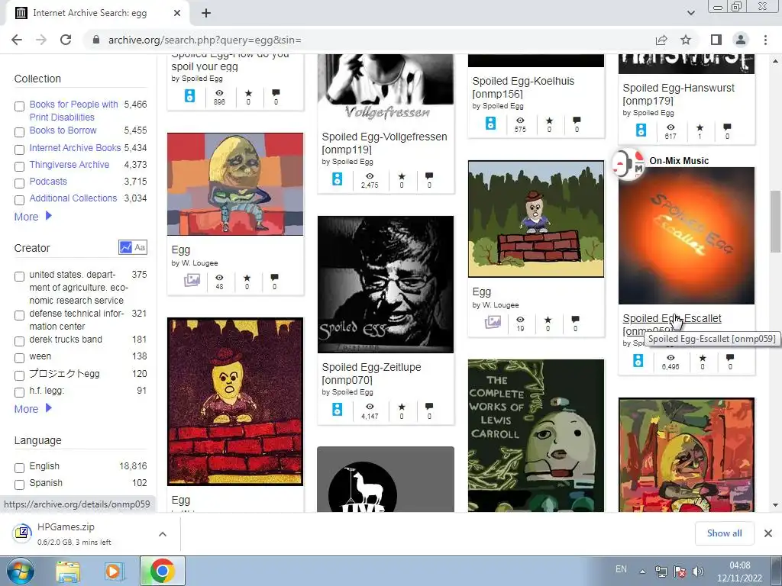Click the page vertical scrollbar thumb

[x=775, y=222]
